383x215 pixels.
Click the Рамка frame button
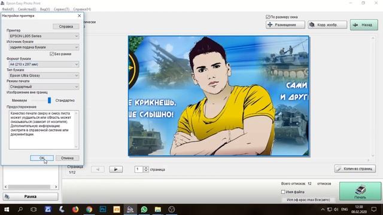(x=31, y=196)
